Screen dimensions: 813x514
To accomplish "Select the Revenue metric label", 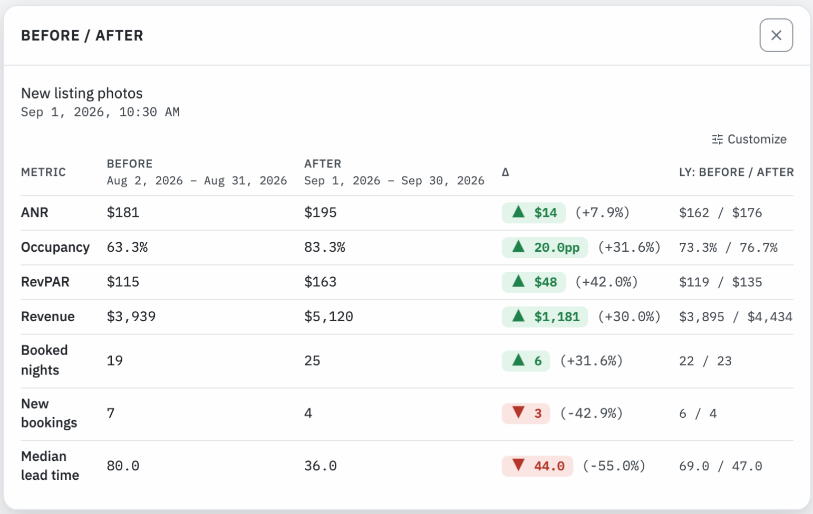I will [48, 317].
